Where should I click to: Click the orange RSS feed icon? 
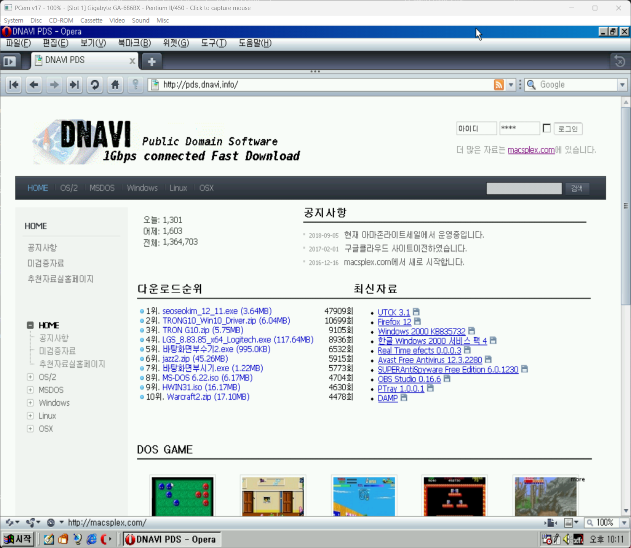499,85
